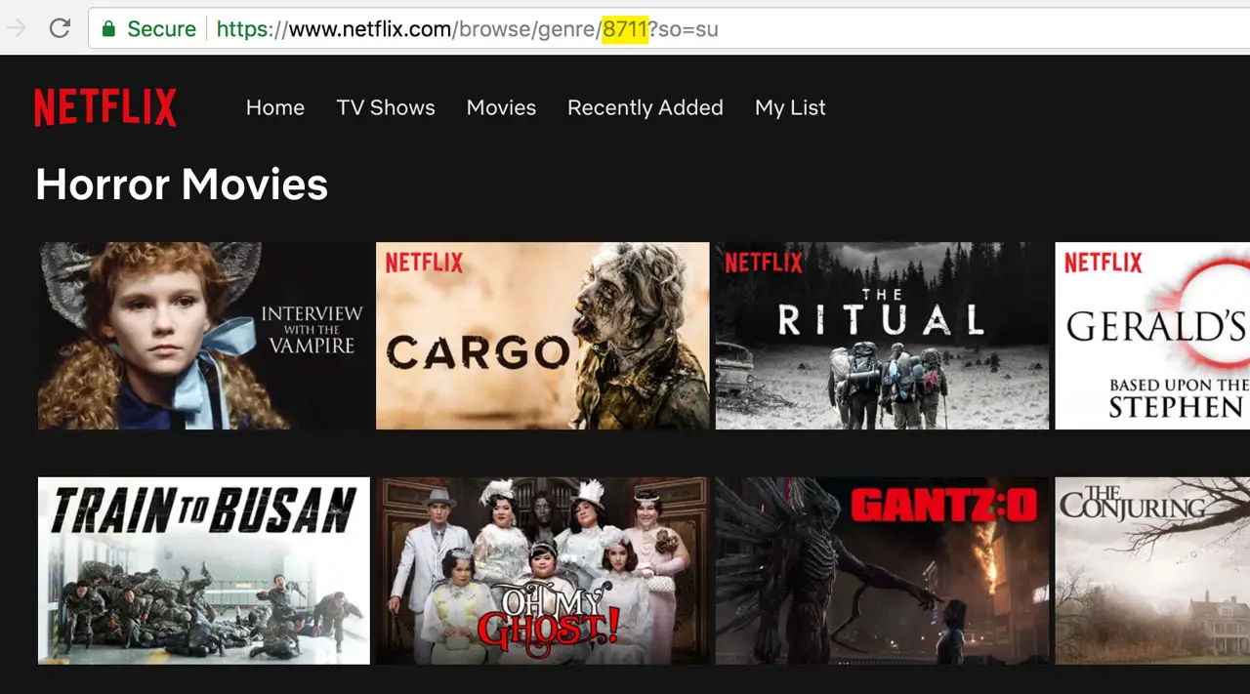Click the Horror Movies heading
The image size is (1250, 694).
[x=182, y=184]
